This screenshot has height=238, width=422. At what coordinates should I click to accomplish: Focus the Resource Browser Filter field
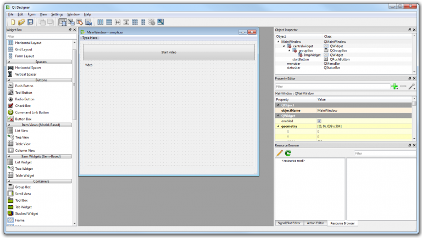(x=385, y=154)
